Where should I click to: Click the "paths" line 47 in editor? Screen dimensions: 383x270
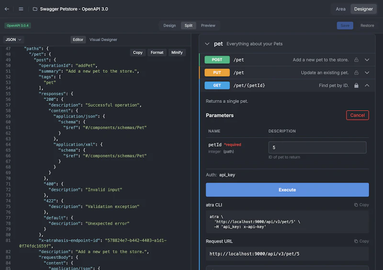pos(36,49)
